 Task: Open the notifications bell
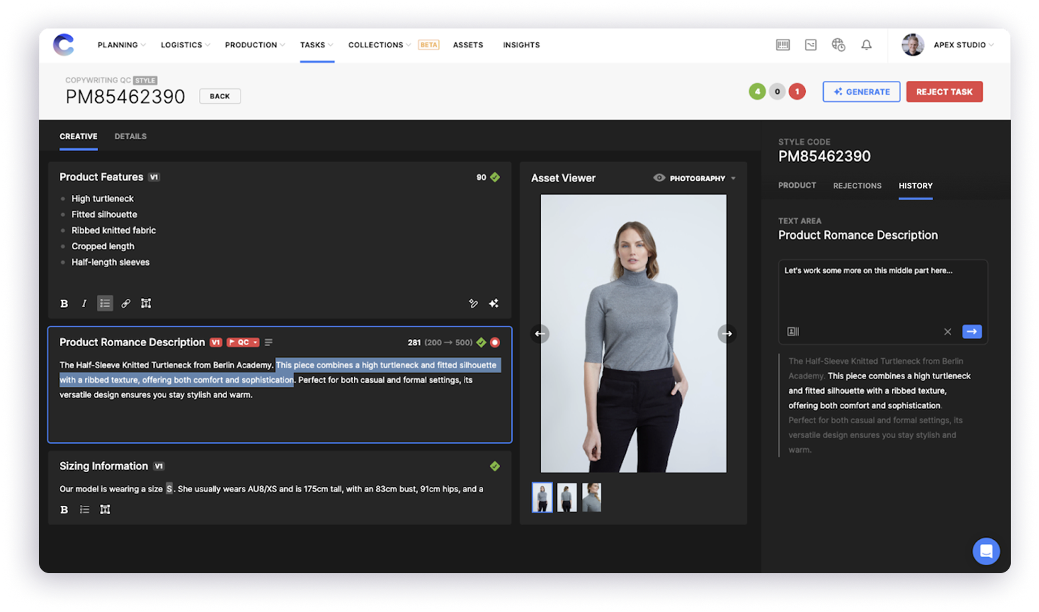click(x=867, y=45)
